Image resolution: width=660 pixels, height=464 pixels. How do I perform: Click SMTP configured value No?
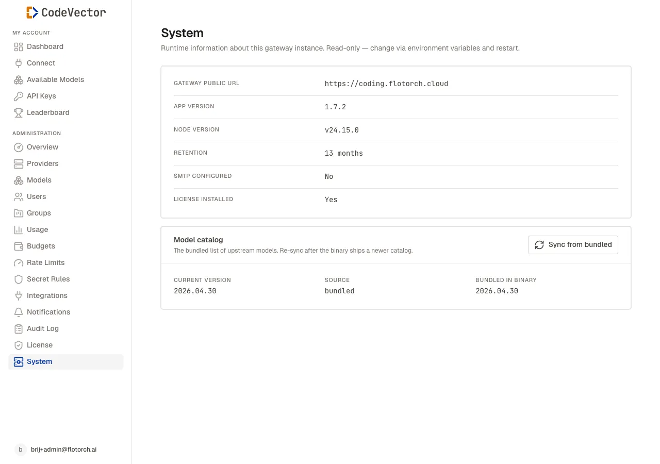coord(329,176)
